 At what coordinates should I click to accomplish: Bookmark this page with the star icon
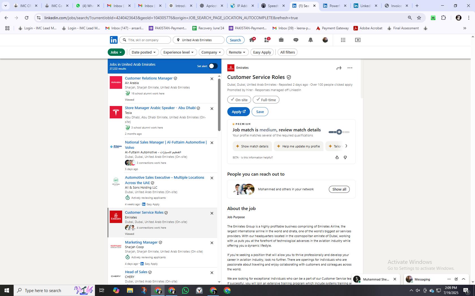(419, 18)
